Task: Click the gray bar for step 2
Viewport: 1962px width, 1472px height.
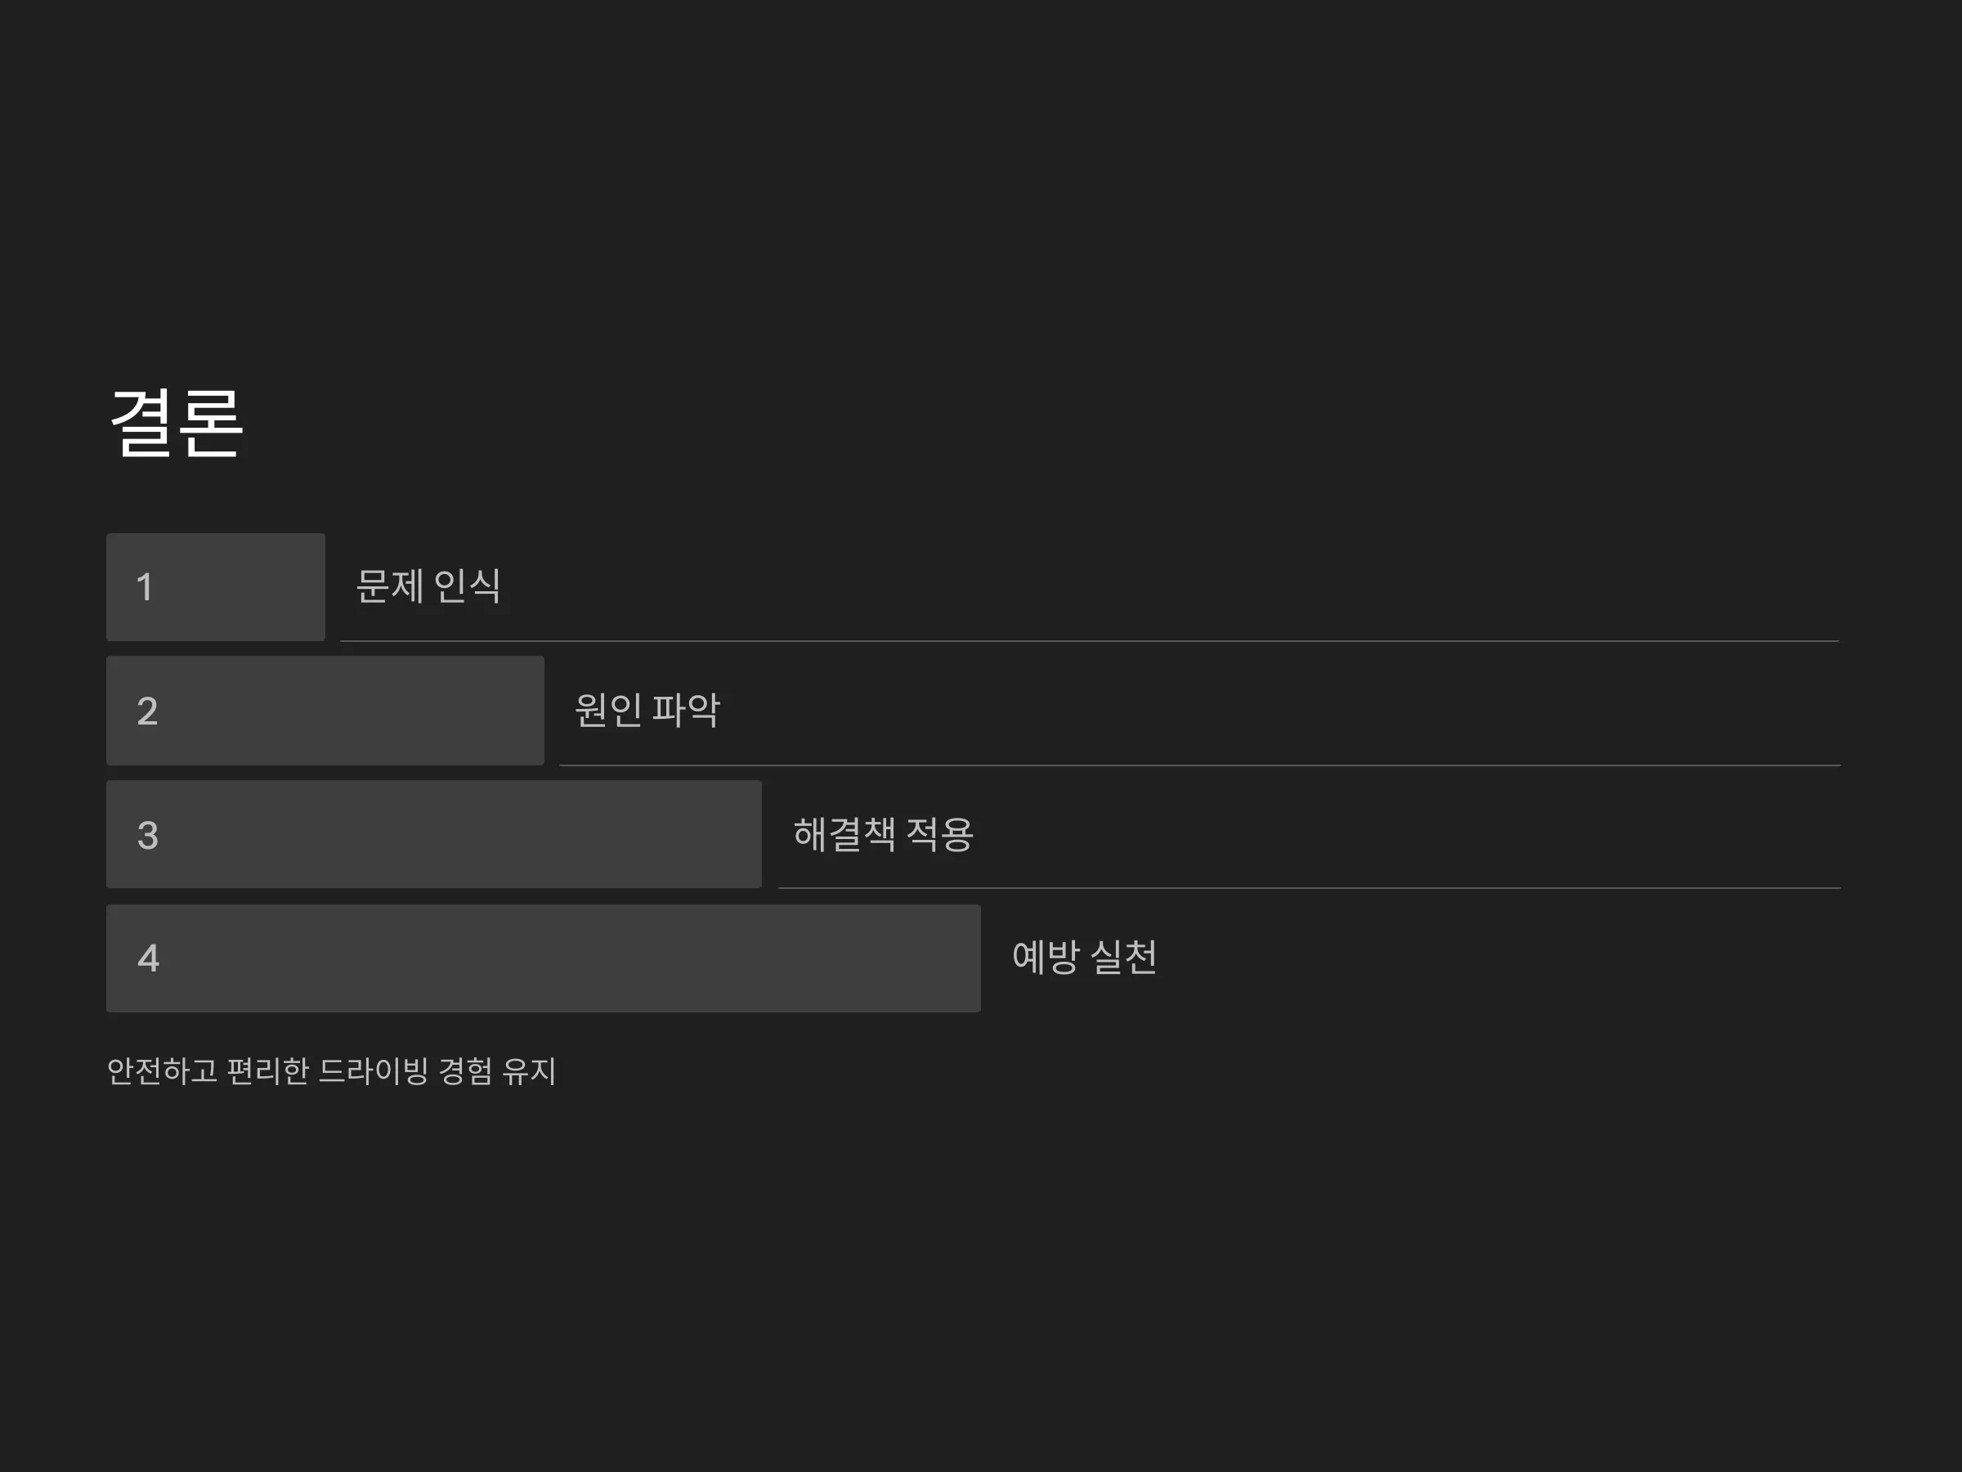Action: (325, 711)
